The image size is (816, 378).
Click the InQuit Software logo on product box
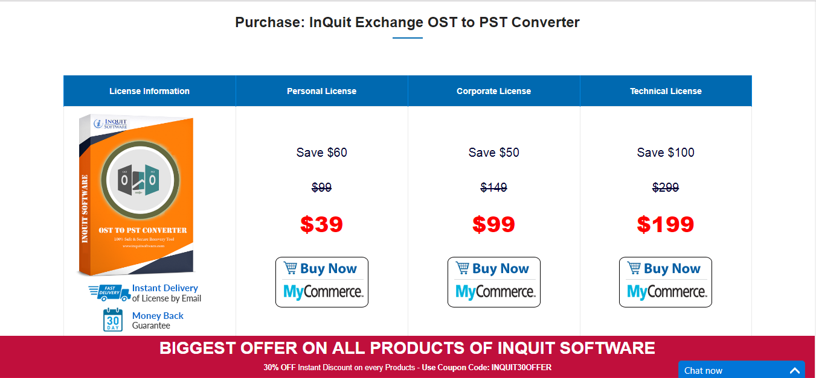pos(111,124)
